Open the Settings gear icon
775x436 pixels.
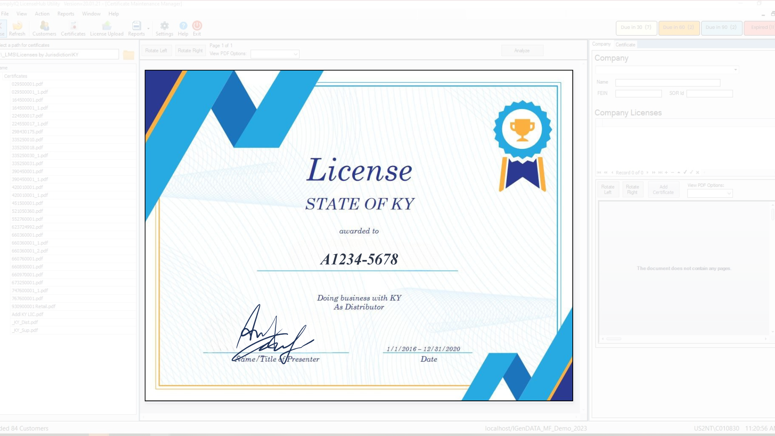164,26
